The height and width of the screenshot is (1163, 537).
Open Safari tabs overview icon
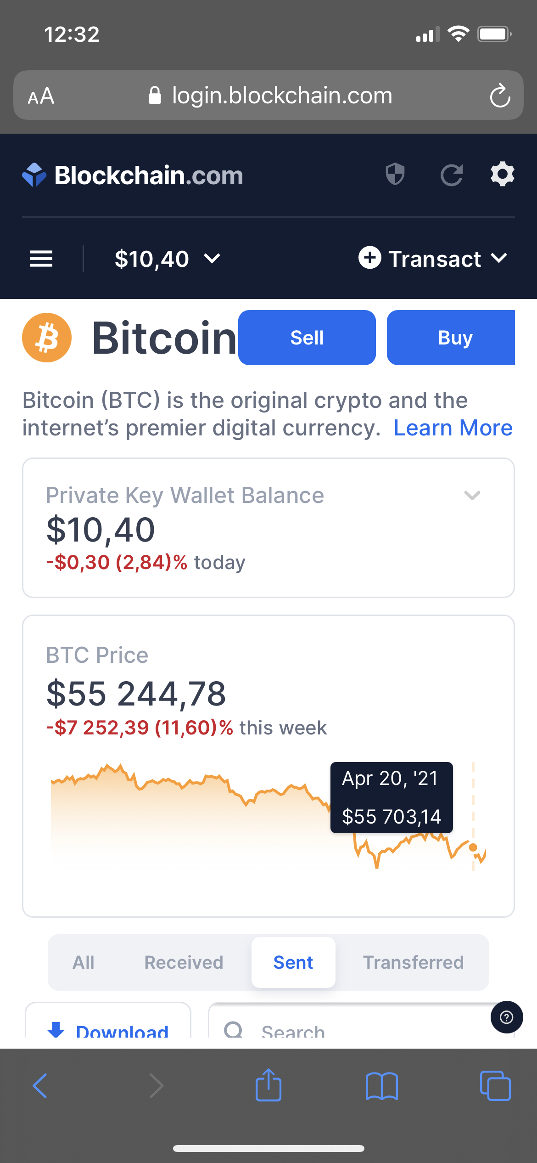(495, 1086)
